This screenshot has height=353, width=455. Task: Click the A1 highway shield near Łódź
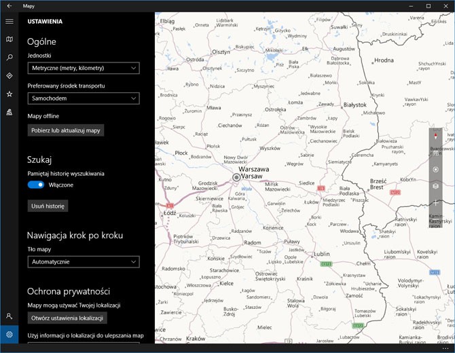tap(170, 206)
